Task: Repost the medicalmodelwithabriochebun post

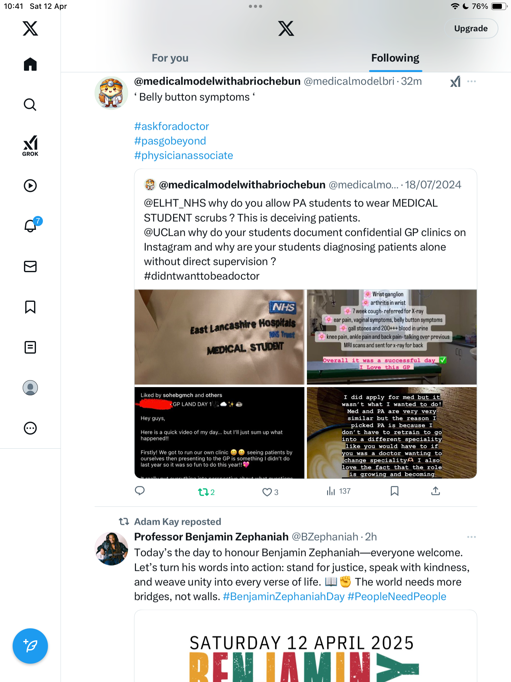Action: [206, 492]
